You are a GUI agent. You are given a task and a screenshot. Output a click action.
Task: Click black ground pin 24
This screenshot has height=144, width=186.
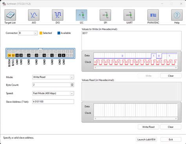[29, 56]
